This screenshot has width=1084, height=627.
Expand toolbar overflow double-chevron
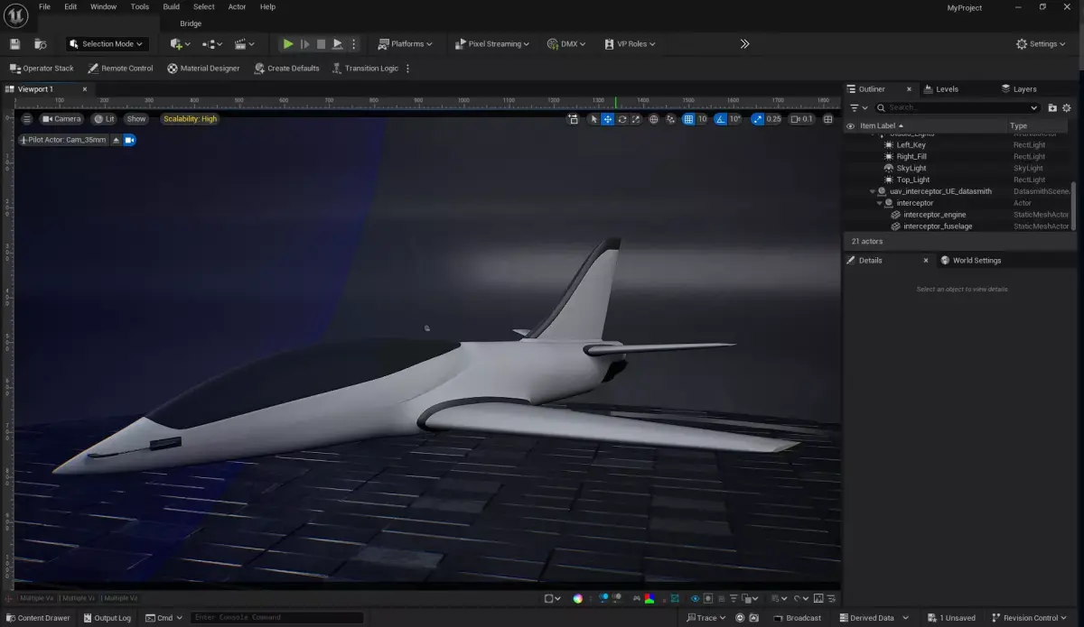point(744,43)
